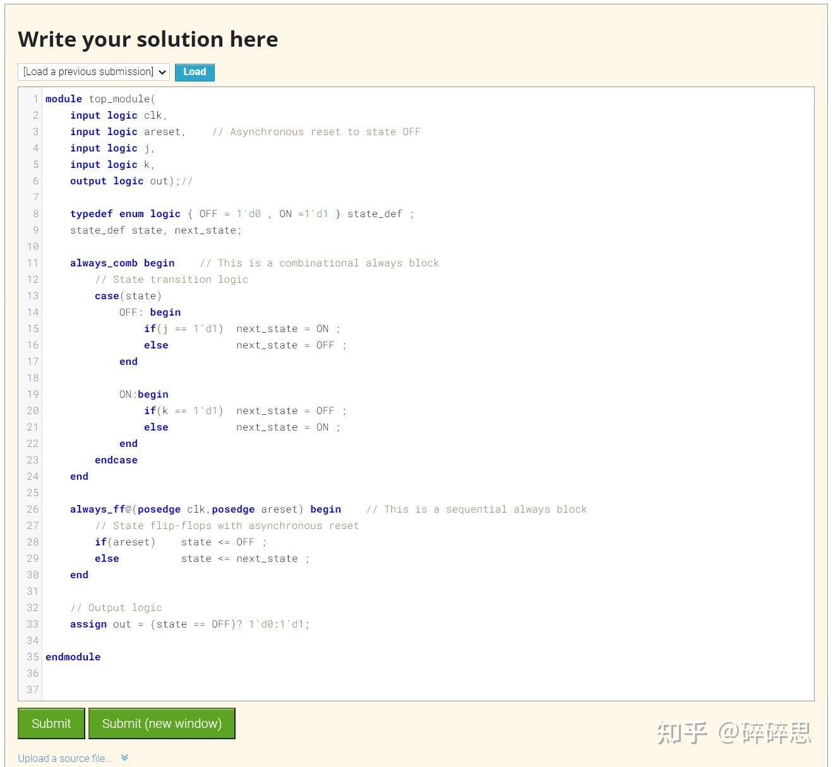Click the endmodule keyword
This screenshot has width=833, height=767.
tap(73, 657)
